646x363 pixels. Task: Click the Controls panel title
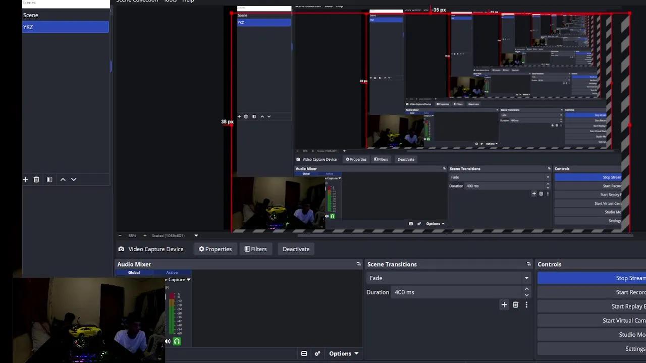550,264
